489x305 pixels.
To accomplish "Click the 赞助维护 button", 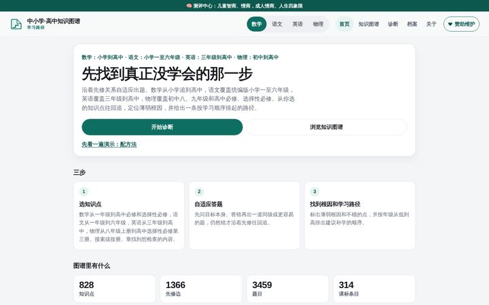I will [462, 24].
